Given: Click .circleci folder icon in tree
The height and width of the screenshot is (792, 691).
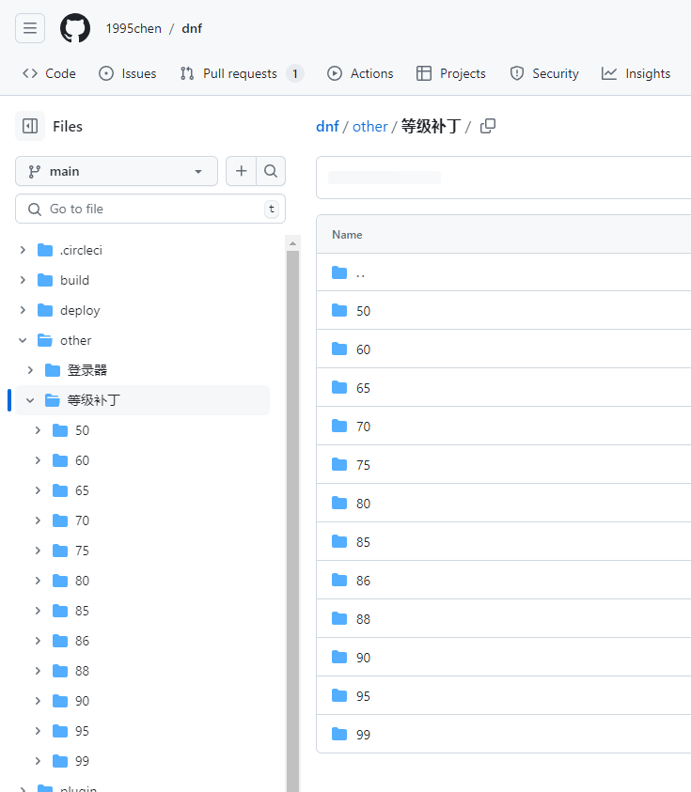Looking at the screenshot, I should click(x=45, y=250).
